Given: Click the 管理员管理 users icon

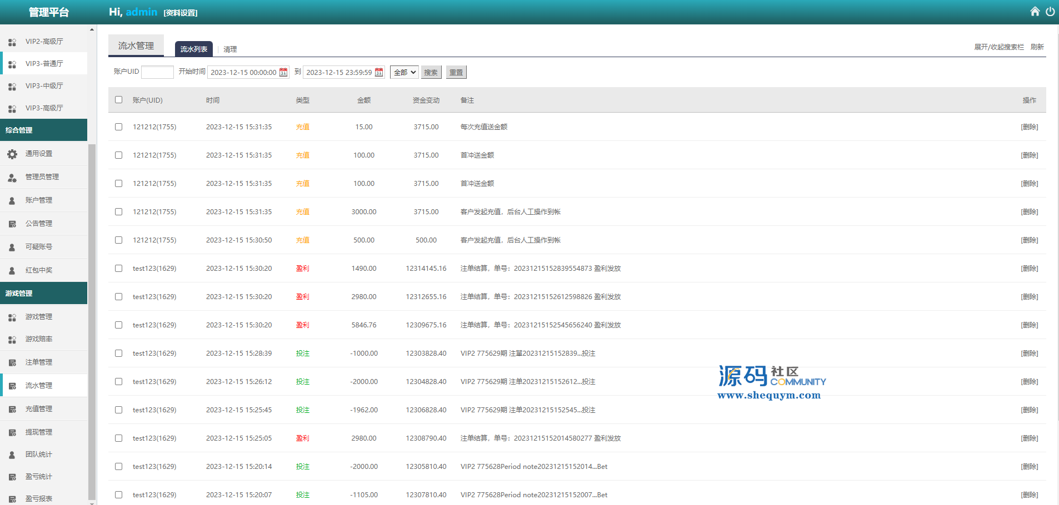Looking at the screenshot, I should pos(12,178).
